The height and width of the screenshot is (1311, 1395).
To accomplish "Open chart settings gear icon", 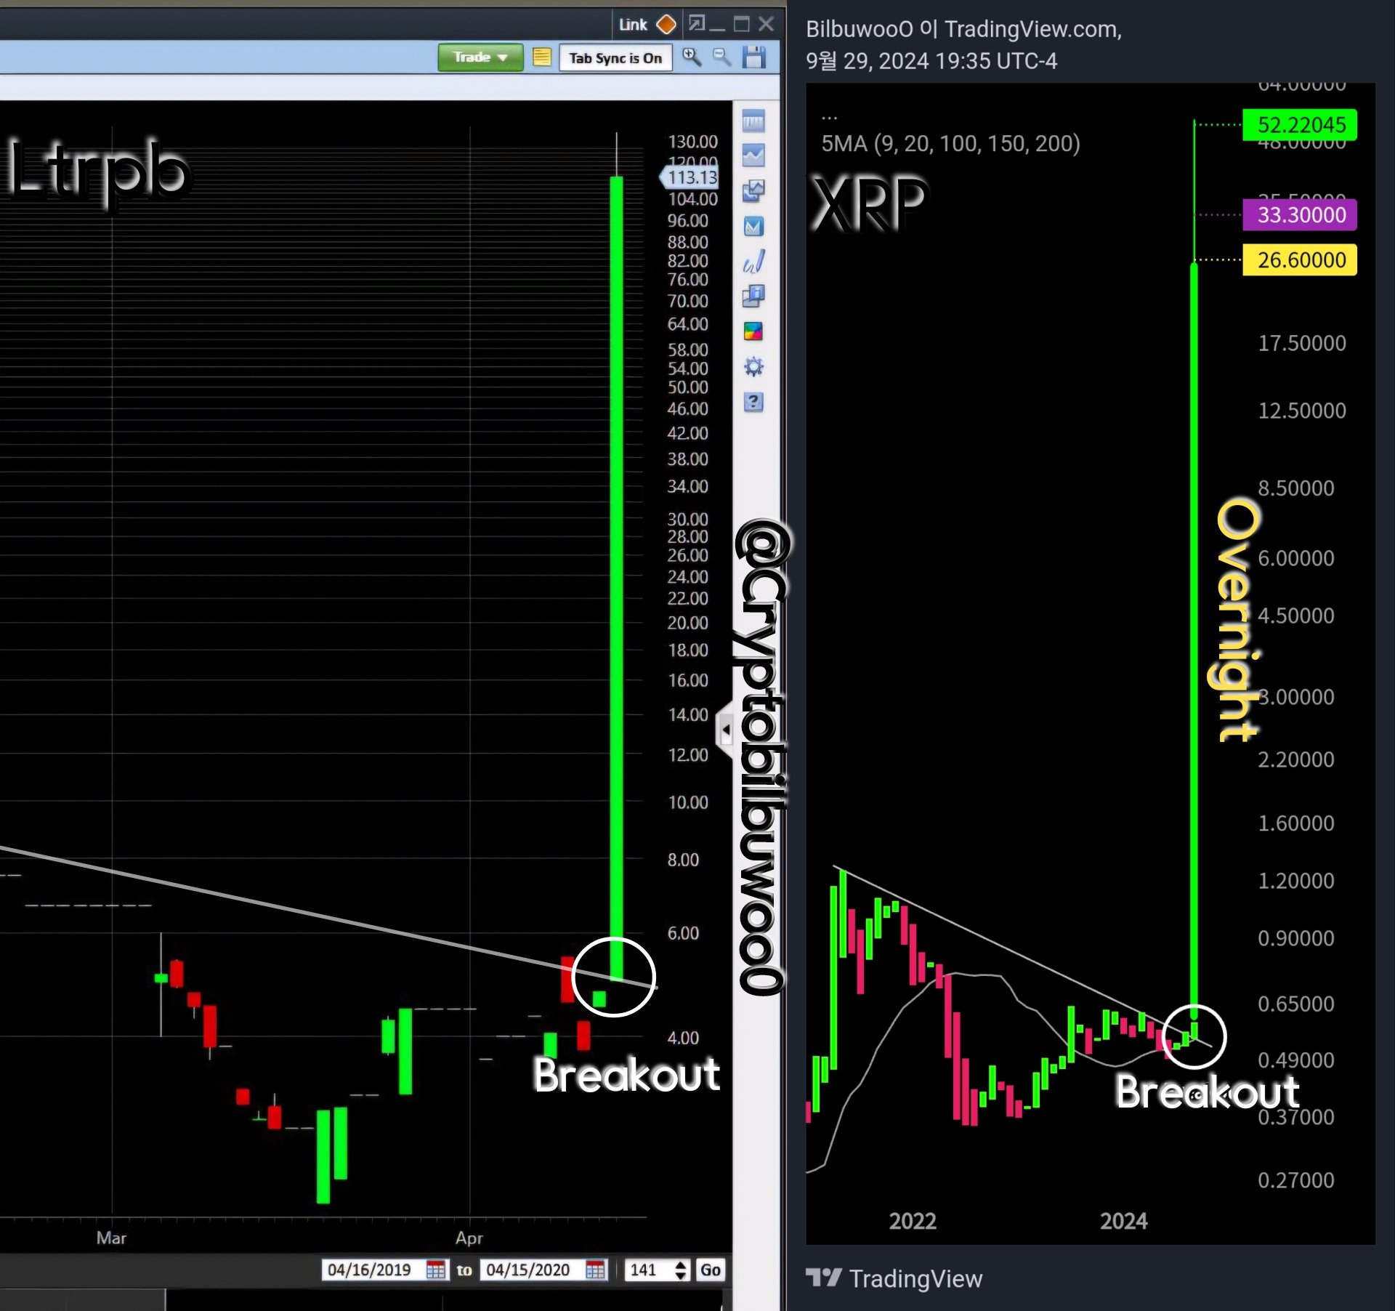I will click(x=753, y=366).
